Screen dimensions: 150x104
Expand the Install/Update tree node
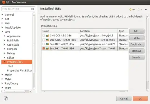(x=2, y=27)
